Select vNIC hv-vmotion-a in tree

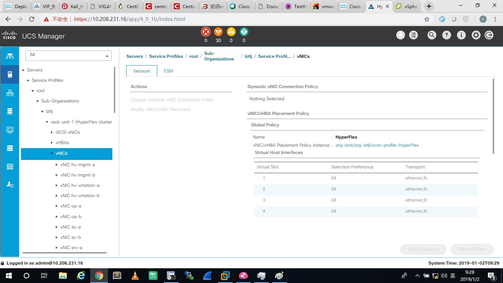click(80, 185)
